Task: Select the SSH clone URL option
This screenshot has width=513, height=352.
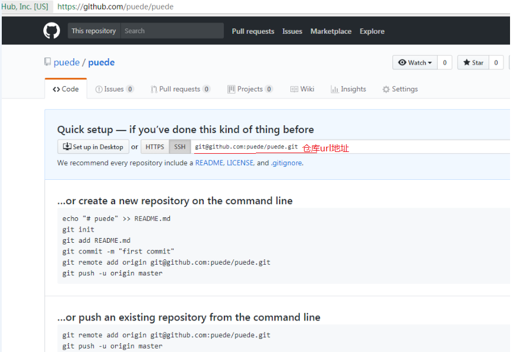Action: click(180, 147)
